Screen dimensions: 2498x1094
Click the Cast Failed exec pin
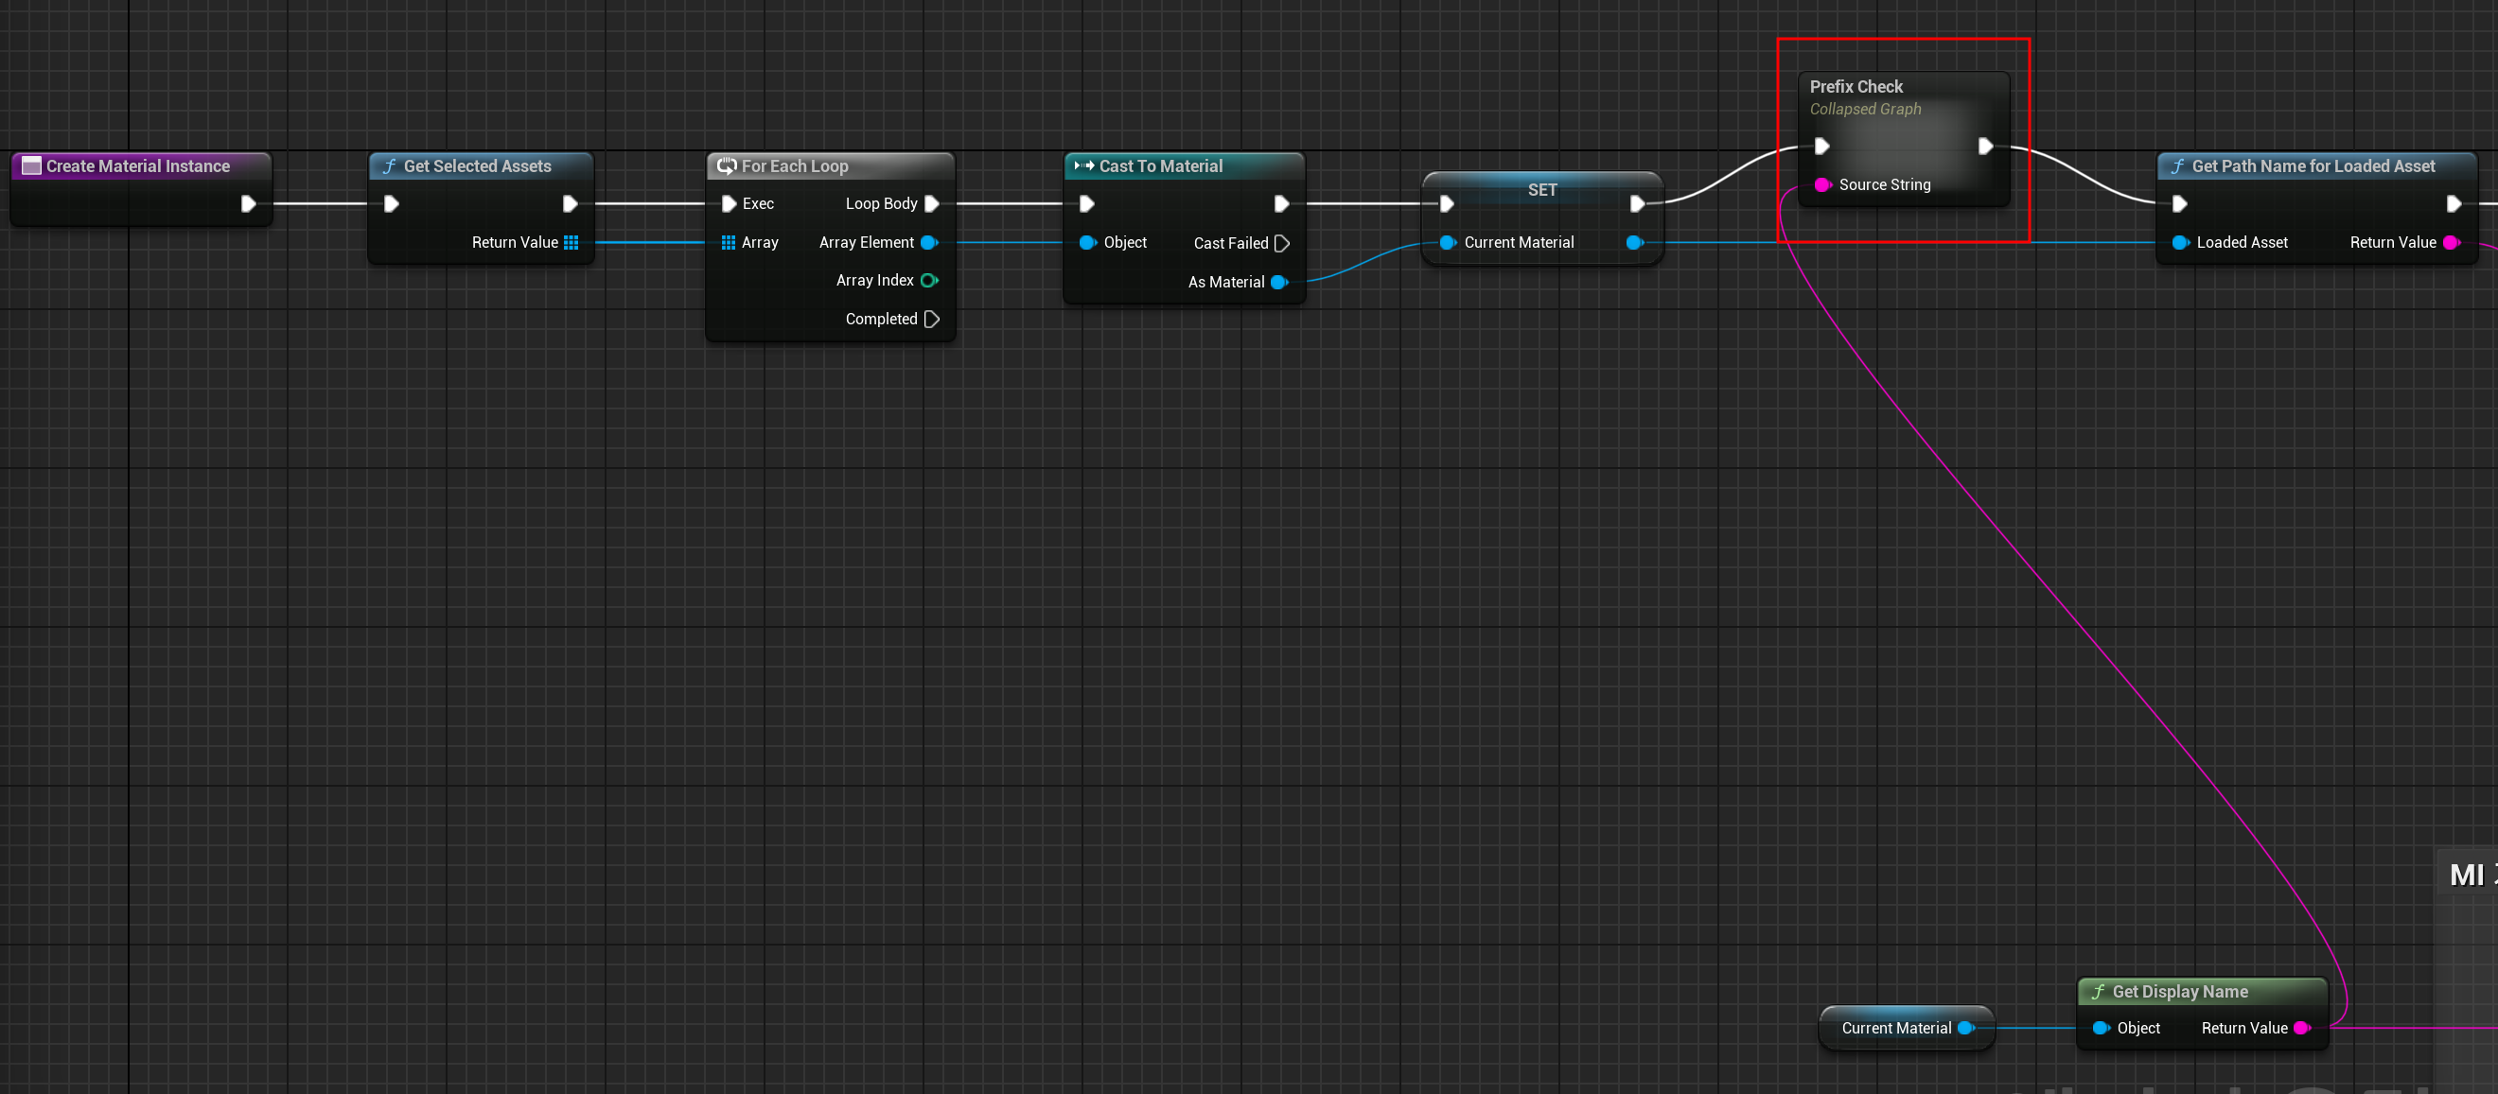click(x=1282, y=243)
